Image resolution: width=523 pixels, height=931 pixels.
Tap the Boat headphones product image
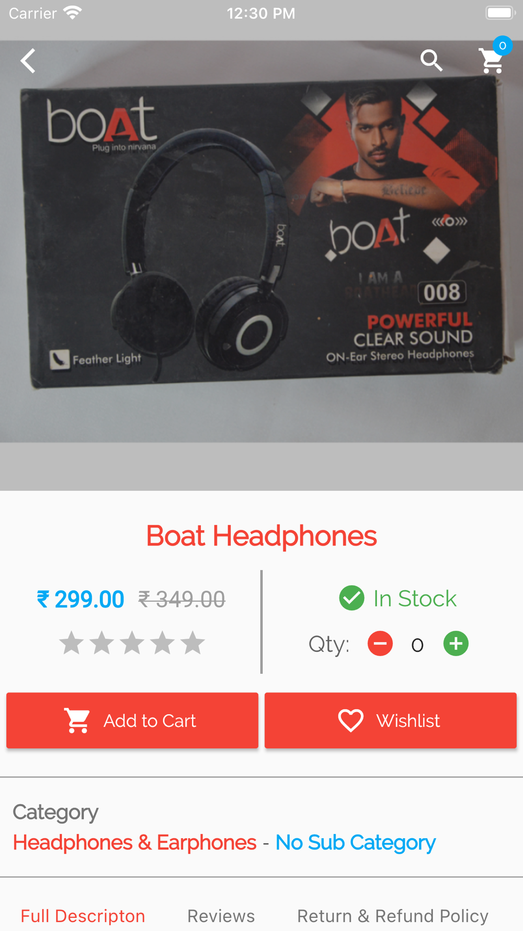(261, 242)
